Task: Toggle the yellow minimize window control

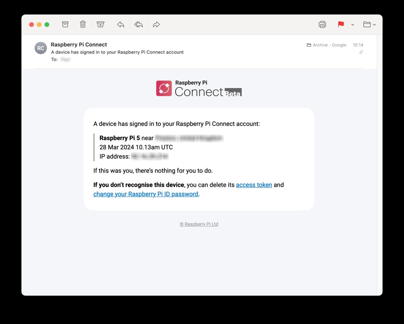Action: pos(39,25)
